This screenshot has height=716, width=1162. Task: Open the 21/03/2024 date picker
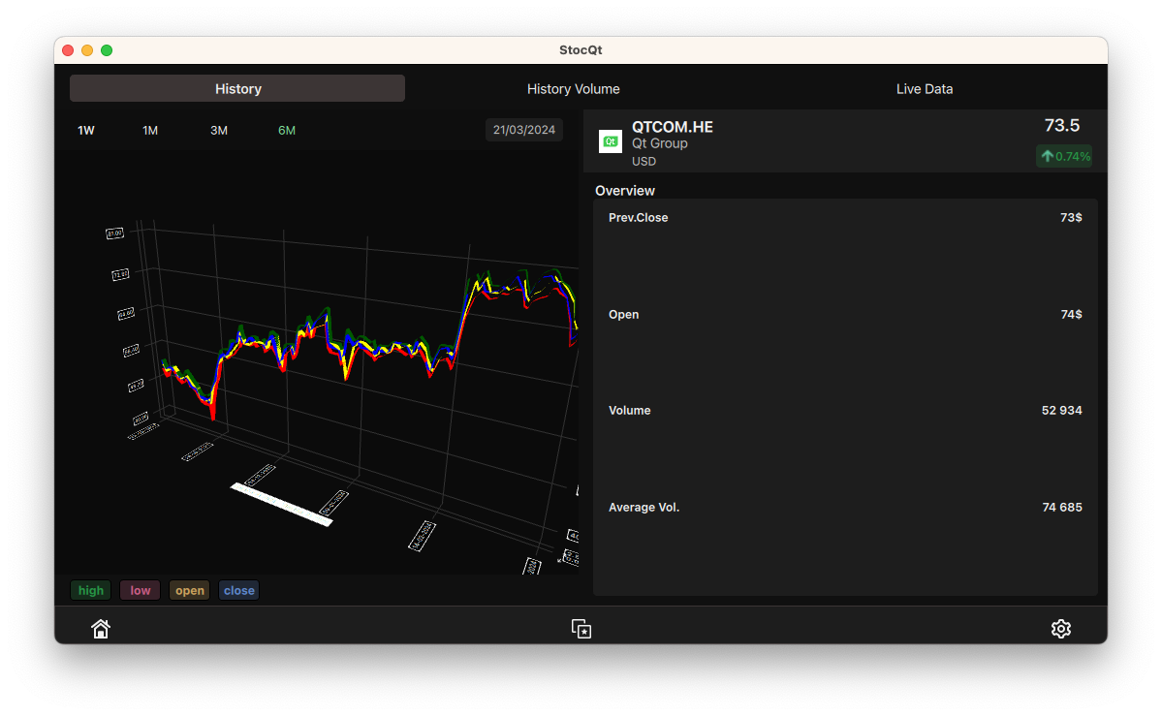click(x=523, y=129)
